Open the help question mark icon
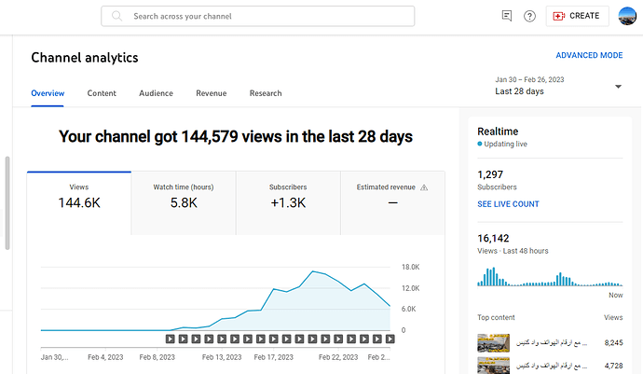The height and width of the screenshot is (374, 643). [x=529, y=17]
